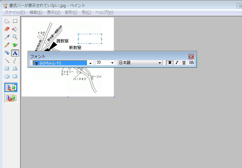This screenshot has width=242, height=168.
Task: Click the 現教室 label on the map
Action: (63, 41)
